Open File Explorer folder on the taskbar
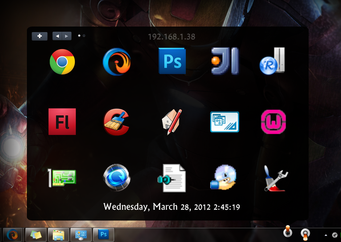341x242 pixels. pyautogui.click(x=59, y=235)
